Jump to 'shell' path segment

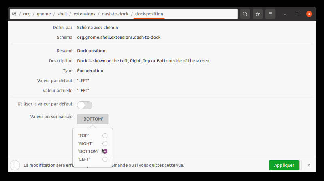point(62,14)
